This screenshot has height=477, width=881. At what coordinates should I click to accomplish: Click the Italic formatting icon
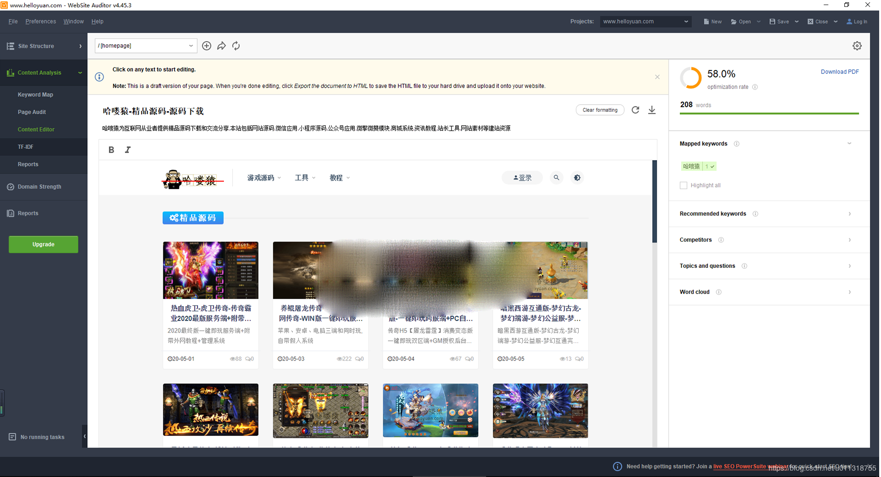(128, 150)
